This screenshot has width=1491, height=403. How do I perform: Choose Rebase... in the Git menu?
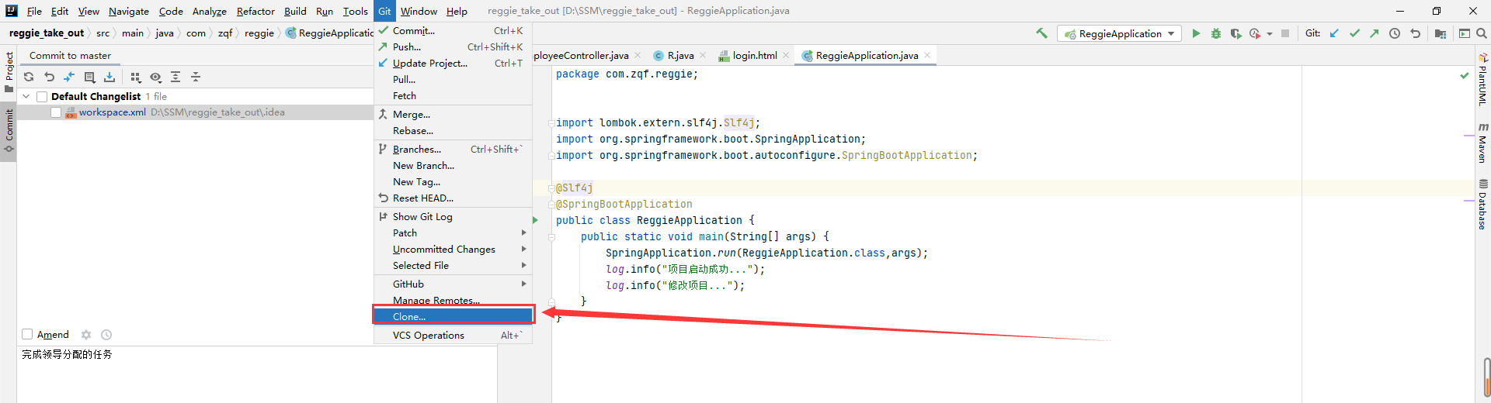pos(453,130)
